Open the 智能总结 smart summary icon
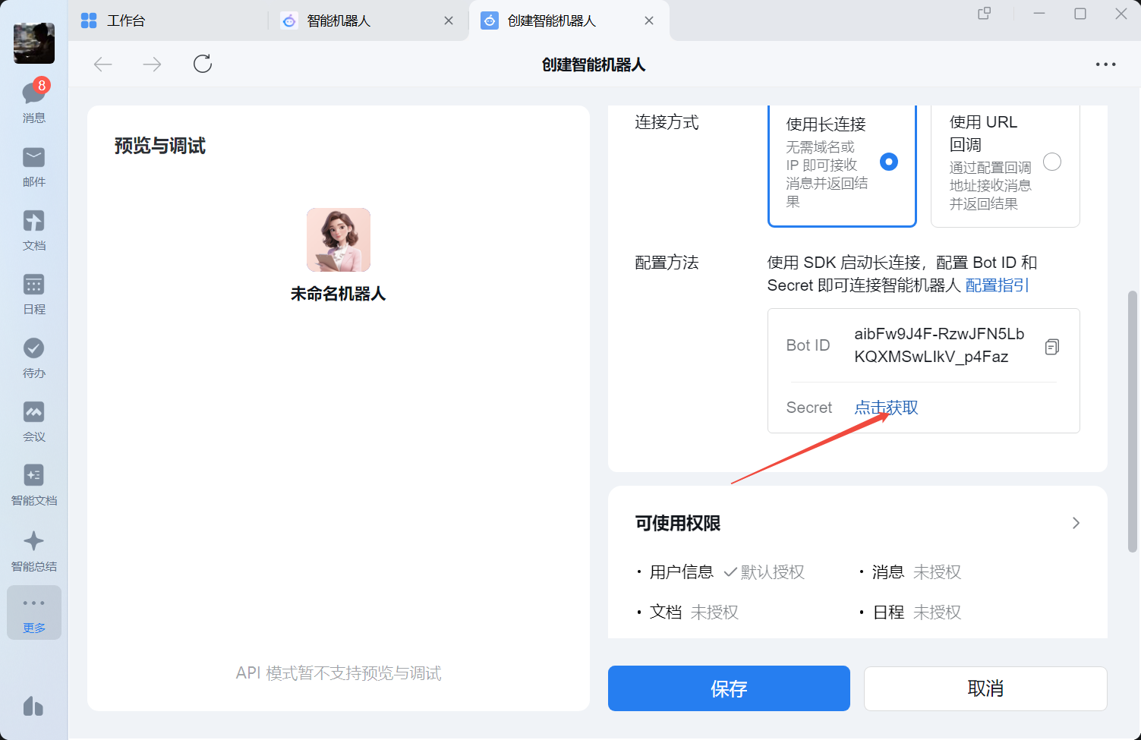The image size is (1141, 740). click(x=34, y=551)
